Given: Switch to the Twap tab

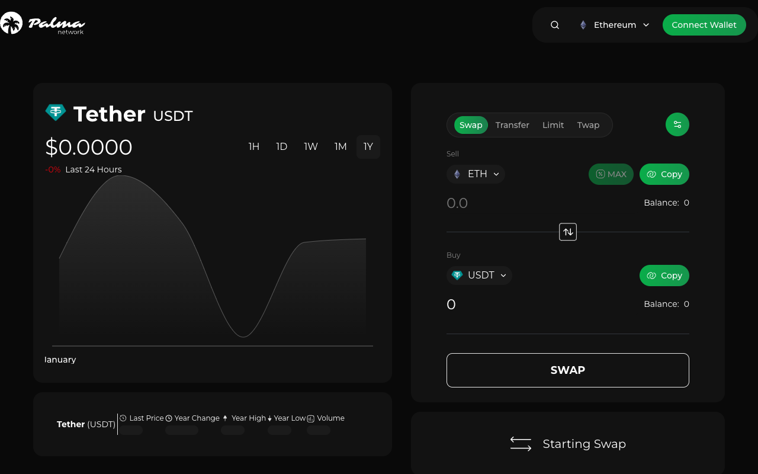Looking at the screenshot, I should 588,125.
